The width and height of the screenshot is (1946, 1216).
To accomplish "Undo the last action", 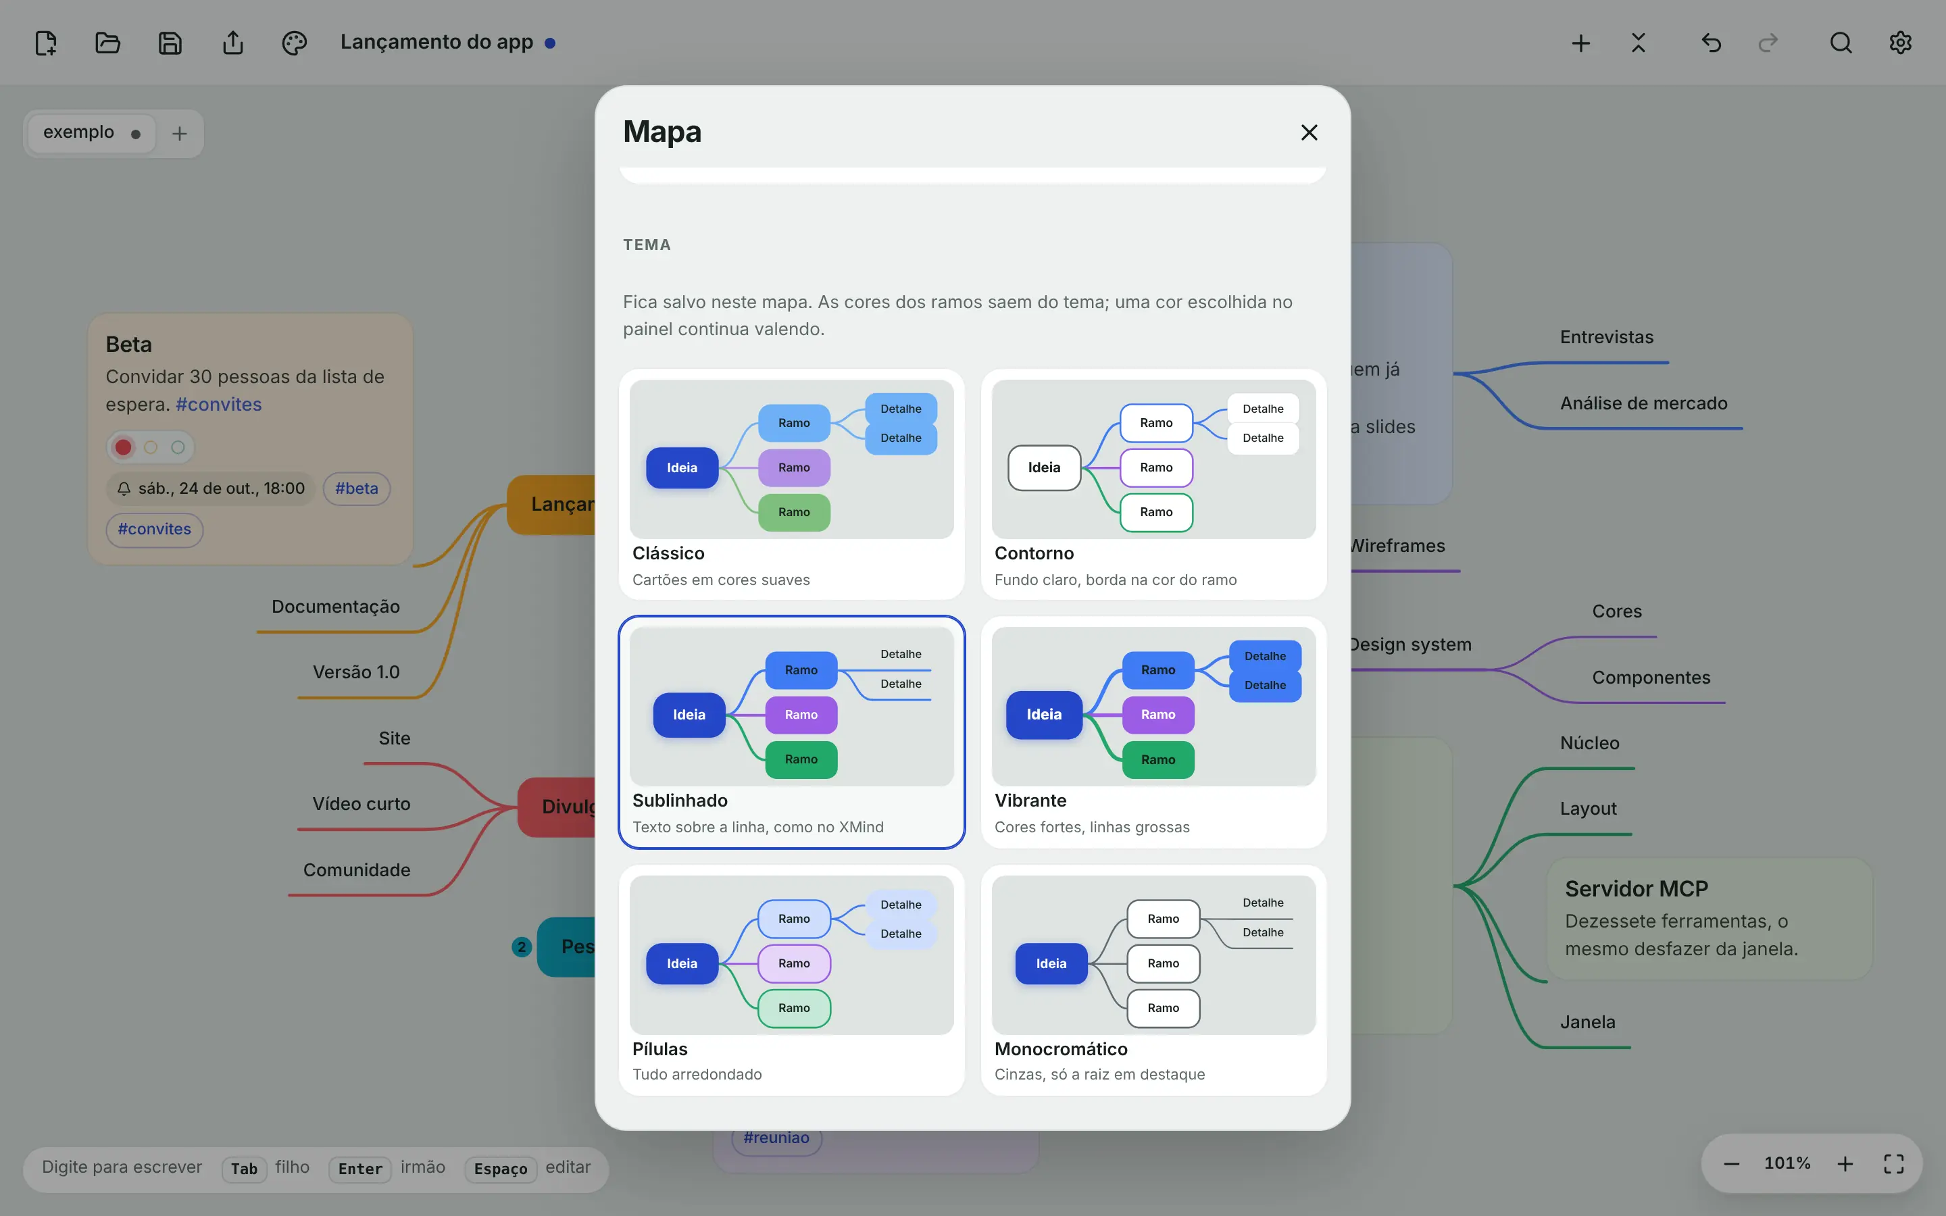I will (x=1711, y=43).
